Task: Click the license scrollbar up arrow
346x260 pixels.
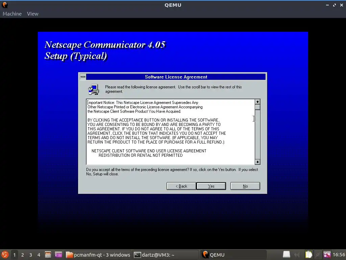Action: pyautogui.click(x=257, y=102)
